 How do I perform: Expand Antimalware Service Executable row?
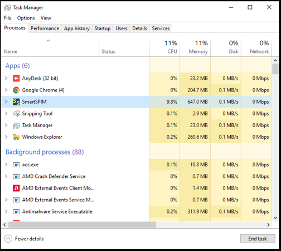click(x=6, y=211)
